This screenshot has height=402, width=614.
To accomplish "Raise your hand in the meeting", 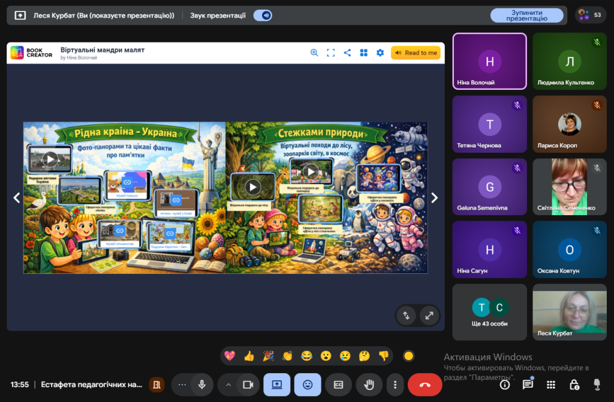I will click(369, 385).
